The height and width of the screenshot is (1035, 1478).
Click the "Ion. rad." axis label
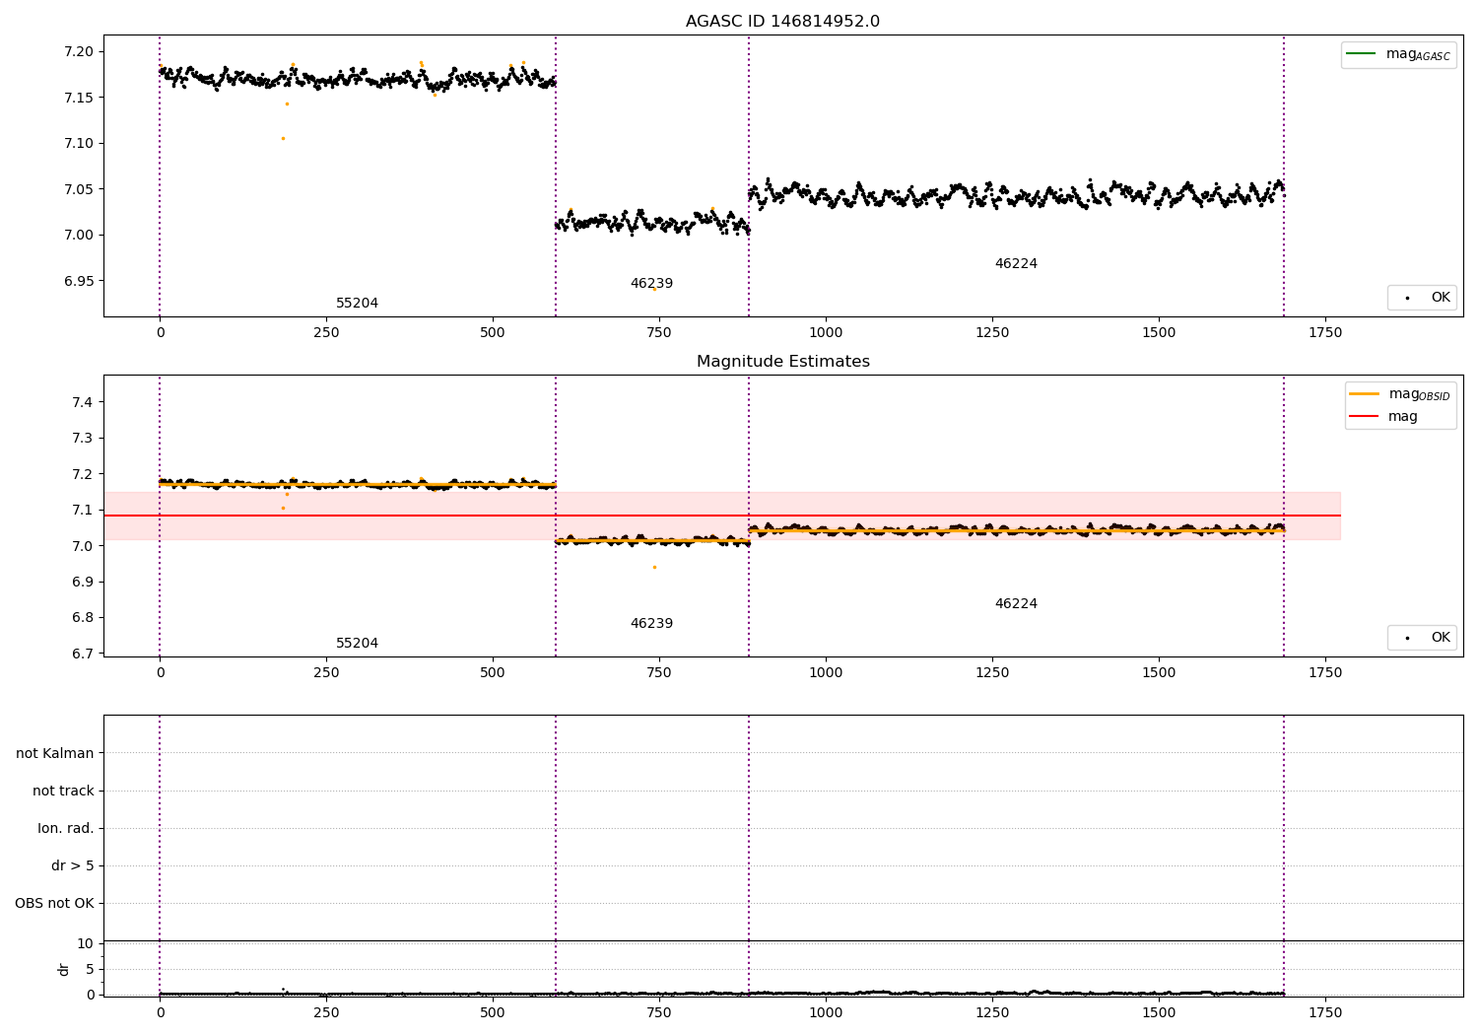click(66, 828)
